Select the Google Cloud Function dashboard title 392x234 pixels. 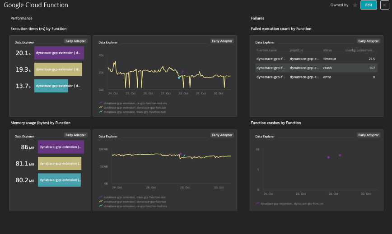(x=36, y=5)
